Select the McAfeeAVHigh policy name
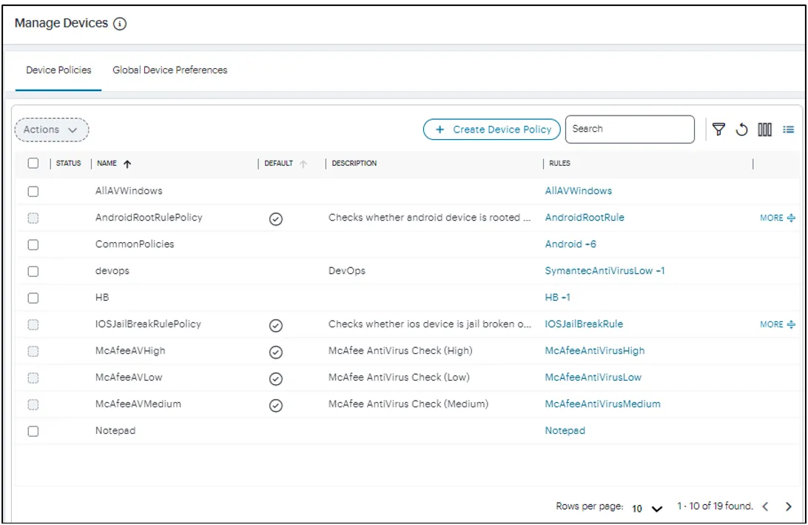 click(x=130, y=351)
